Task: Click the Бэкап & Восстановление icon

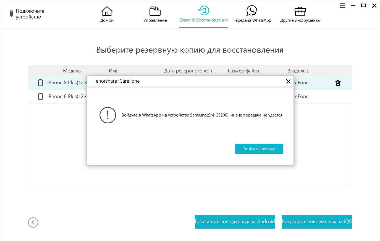Action: pyautogui.click(x=204, y=11)
